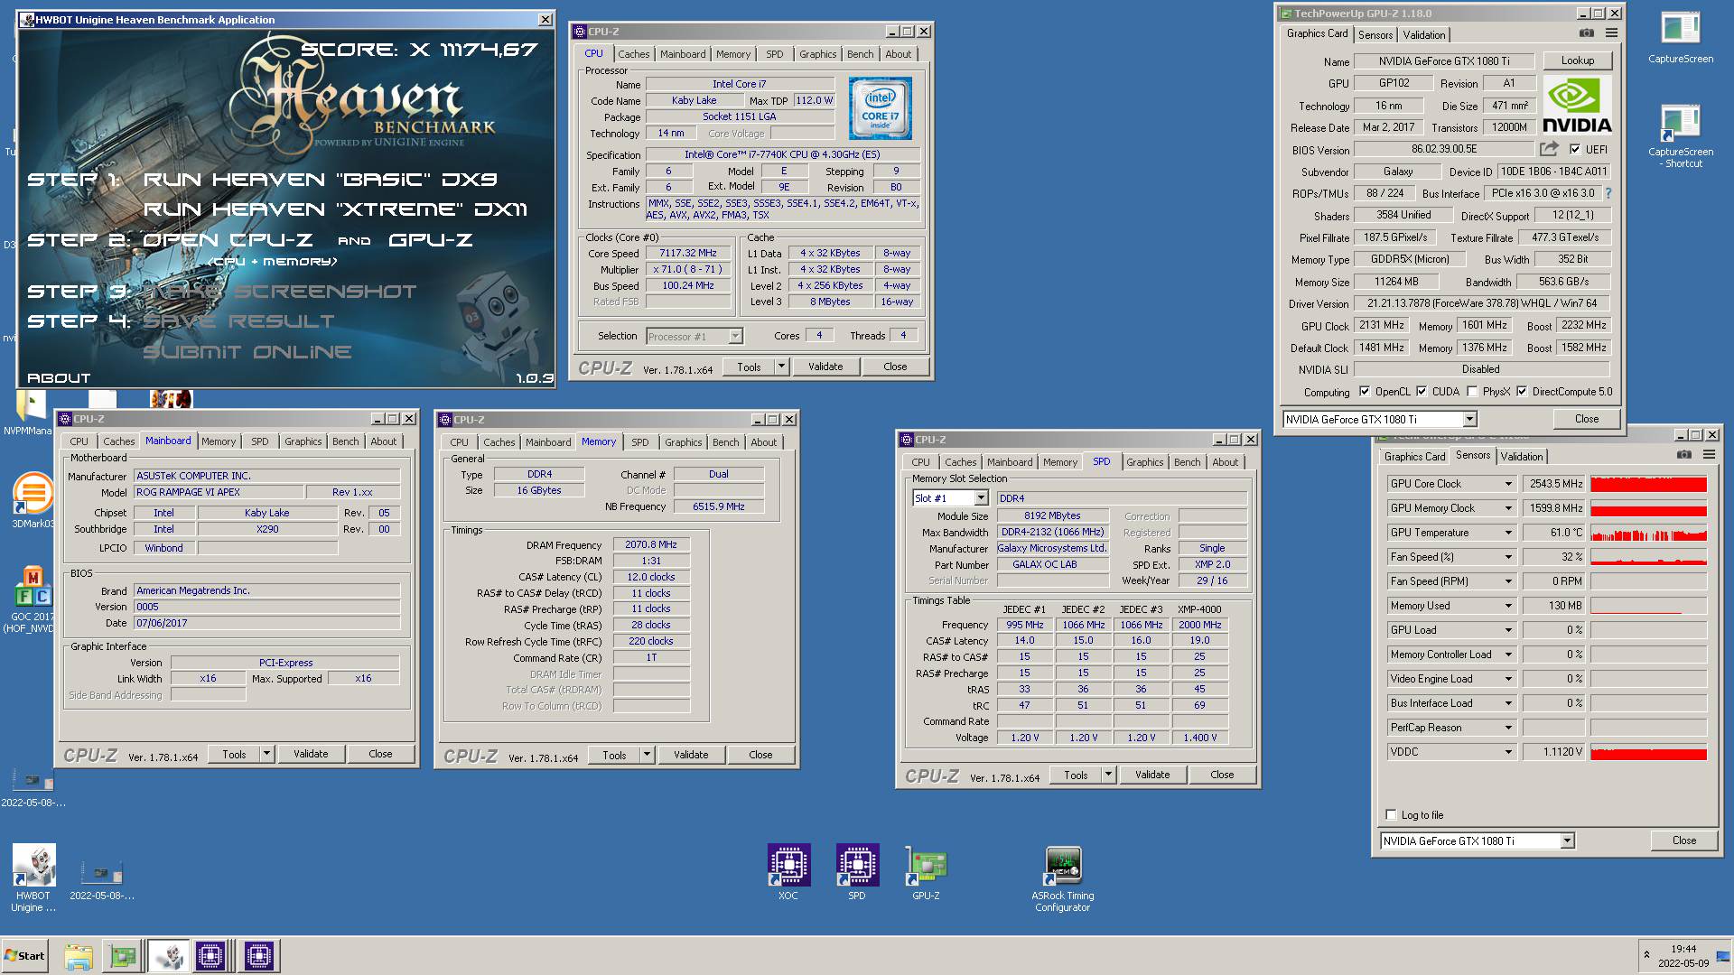The width and height of the screenshot is (1734, 975).
Task: Open the CaptureScreen - Shortcut desktop icon
Action: tap(1680, 137)
